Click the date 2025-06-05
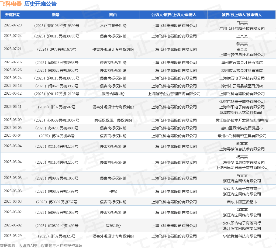Screen dimensions: 276x248 point(13,128)
